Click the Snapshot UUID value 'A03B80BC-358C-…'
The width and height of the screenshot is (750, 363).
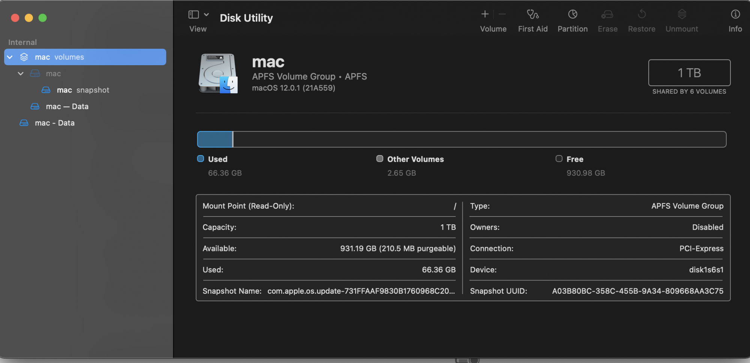(x=637, y=291)
